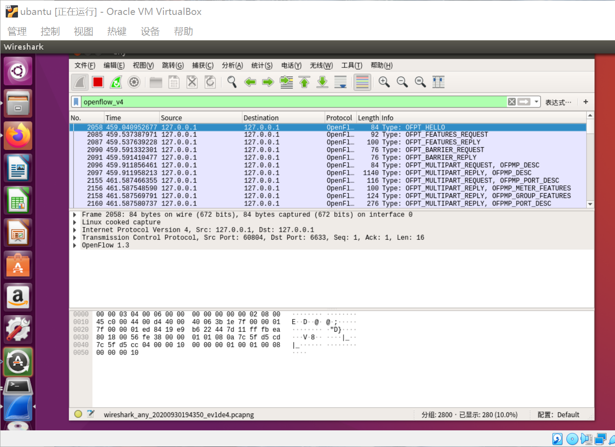The image size is (615, 447).
Task: Open capture file properties status icon
Action: pos(91,414)
